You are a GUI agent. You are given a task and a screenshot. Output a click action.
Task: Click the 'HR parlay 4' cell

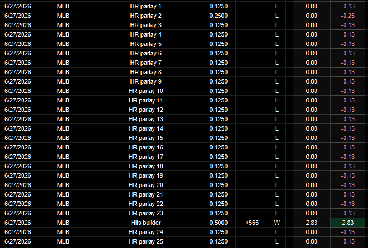click(145, 34)
